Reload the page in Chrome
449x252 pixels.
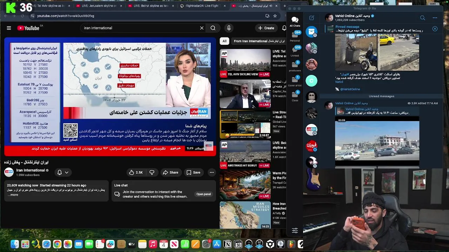pyautogui.click(x=22, y=16)
